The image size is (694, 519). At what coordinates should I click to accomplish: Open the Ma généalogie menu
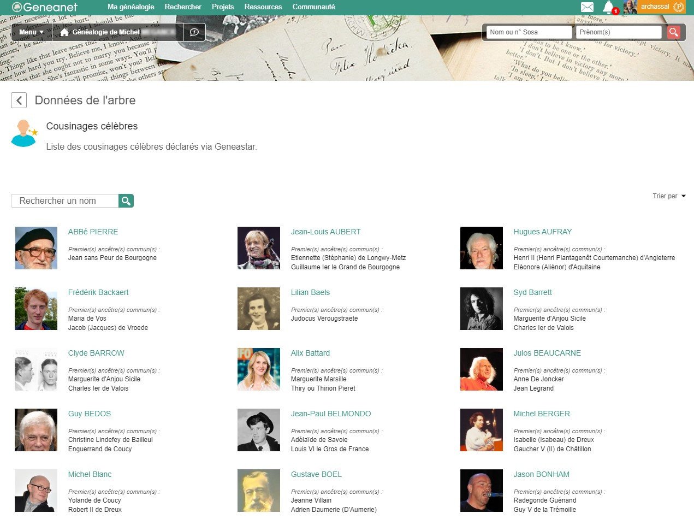131,7
